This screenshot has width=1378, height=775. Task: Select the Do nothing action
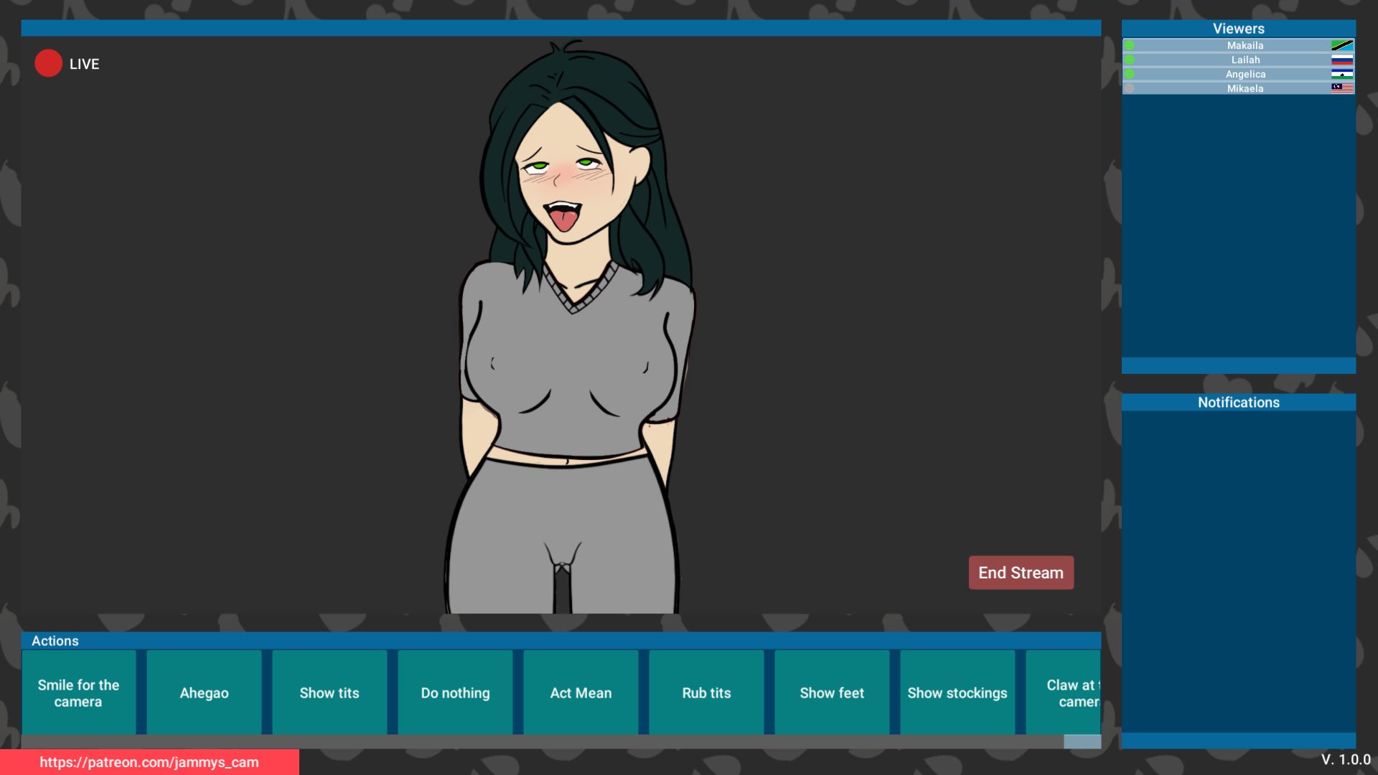(x=455, y=692)
